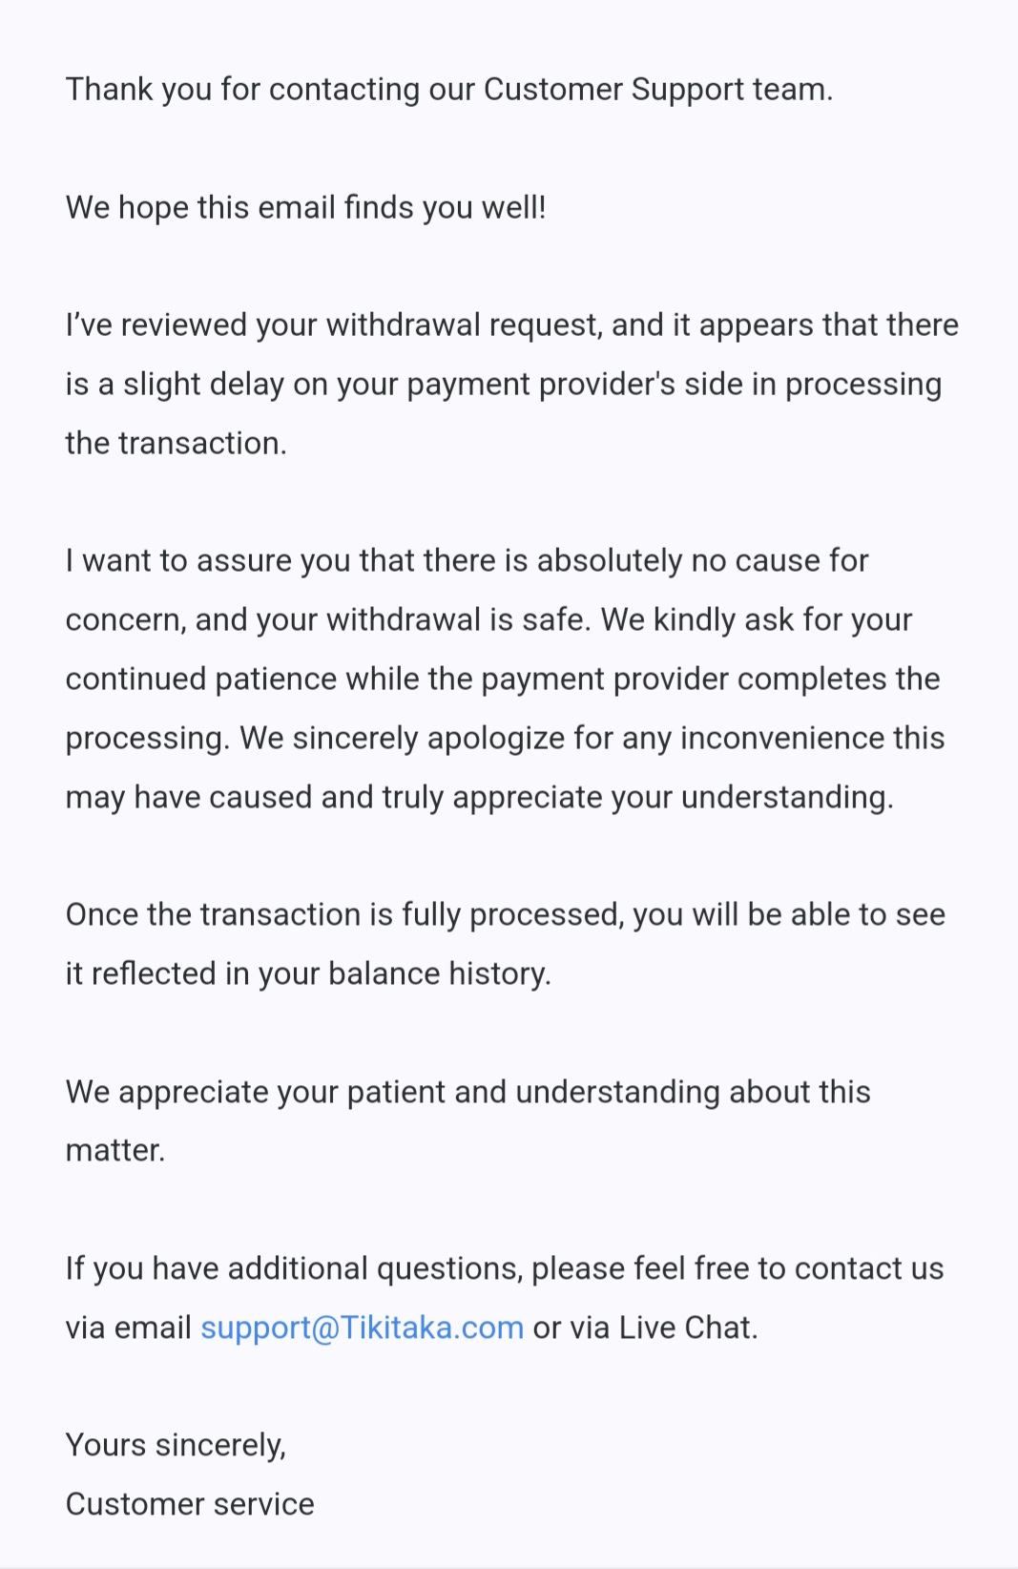Open the support@Tikitaka.com email link
Image resolution: width=1018 pixels, height=1569 pixels.
point(362,1328)
